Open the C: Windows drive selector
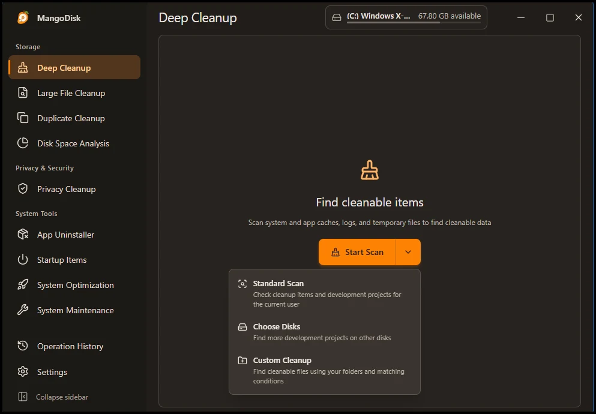This screenshot has height=414, width=596. click(x=406, y=17)
